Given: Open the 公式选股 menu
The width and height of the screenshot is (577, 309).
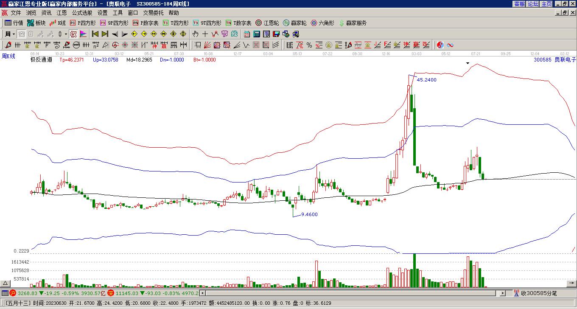Looking at the screenshot, I should 82,13.
